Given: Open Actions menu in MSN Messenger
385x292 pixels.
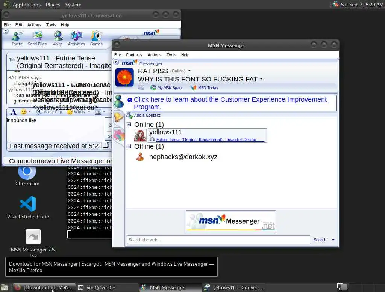Looking at the screenshot, I should point(154,55).
